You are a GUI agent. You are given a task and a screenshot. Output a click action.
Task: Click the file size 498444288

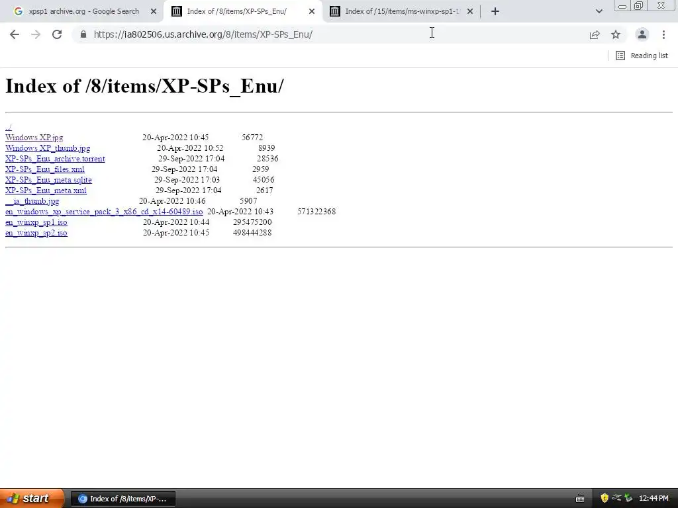tap(252, 233)
